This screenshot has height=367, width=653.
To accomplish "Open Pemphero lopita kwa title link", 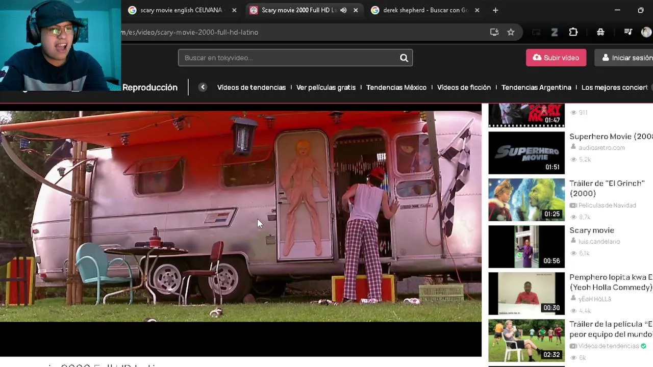I will click(x=611, y=282).
